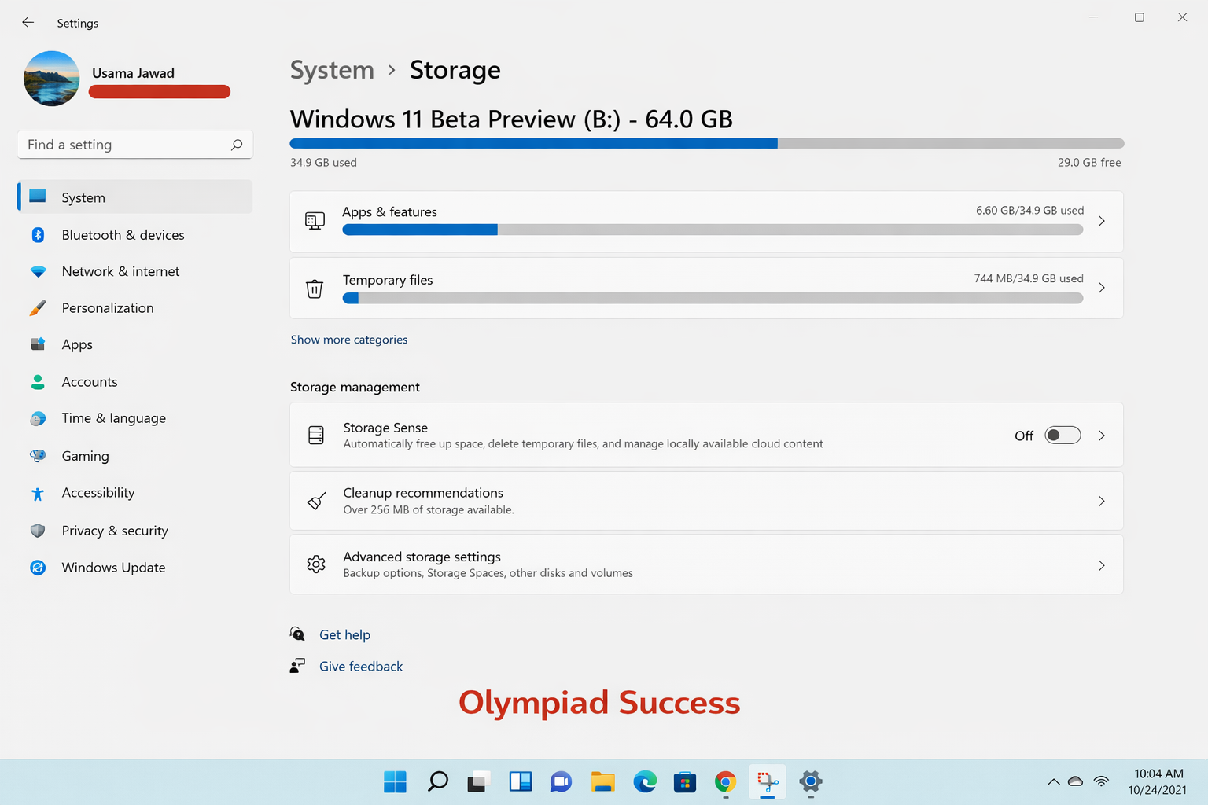
Task: Click the search magnifier in Find a setting
Action: pyautogui.click(x=237, y=145)
